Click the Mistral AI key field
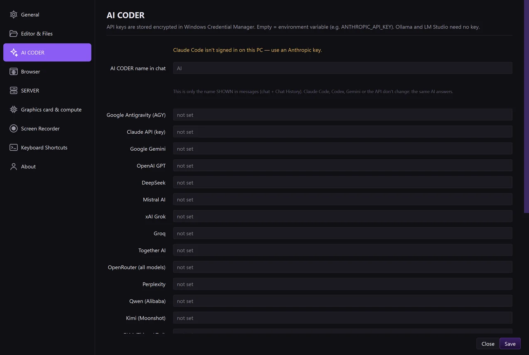 click(x=343, y=199)
